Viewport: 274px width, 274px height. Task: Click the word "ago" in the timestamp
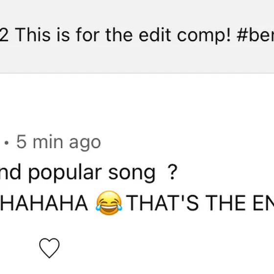click(x=85, y=144)
